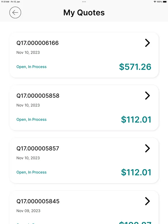Tap Open, In Process status of Q17.000005857

click(32, 172)
